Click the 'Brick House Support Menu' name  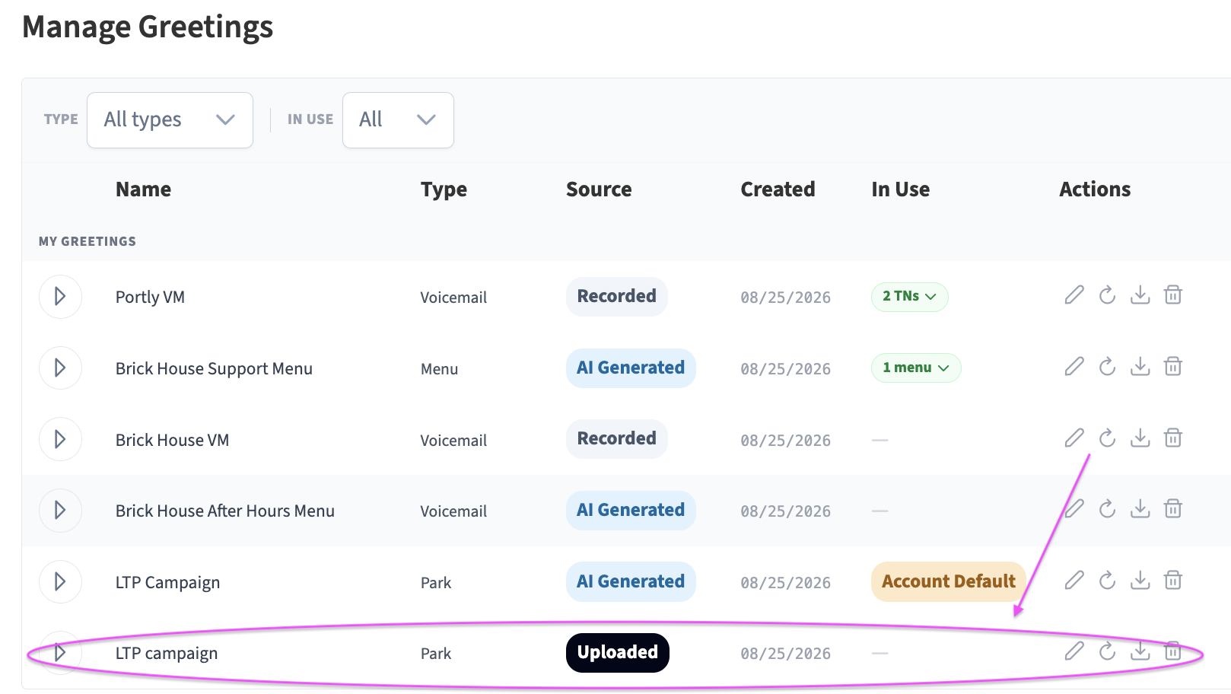point(214,369)
